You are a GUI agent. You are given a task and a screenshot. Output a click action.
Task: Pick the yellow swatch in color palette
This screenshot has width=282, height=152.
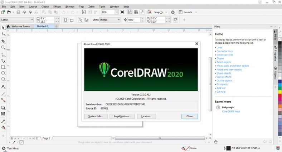coord(280,92)
